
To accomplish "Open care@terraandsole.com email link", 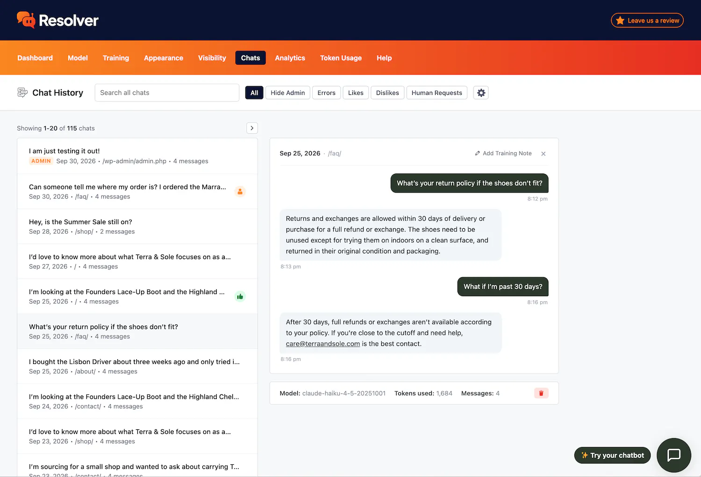I will click(x=323, y=344).
